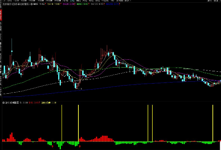Click the stock name and daily-line title label

pos(16,4)
